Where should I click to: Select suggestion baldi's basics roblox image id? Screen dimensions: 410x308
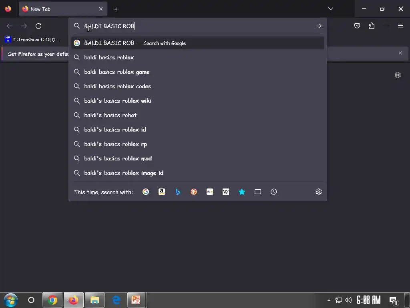198,173
